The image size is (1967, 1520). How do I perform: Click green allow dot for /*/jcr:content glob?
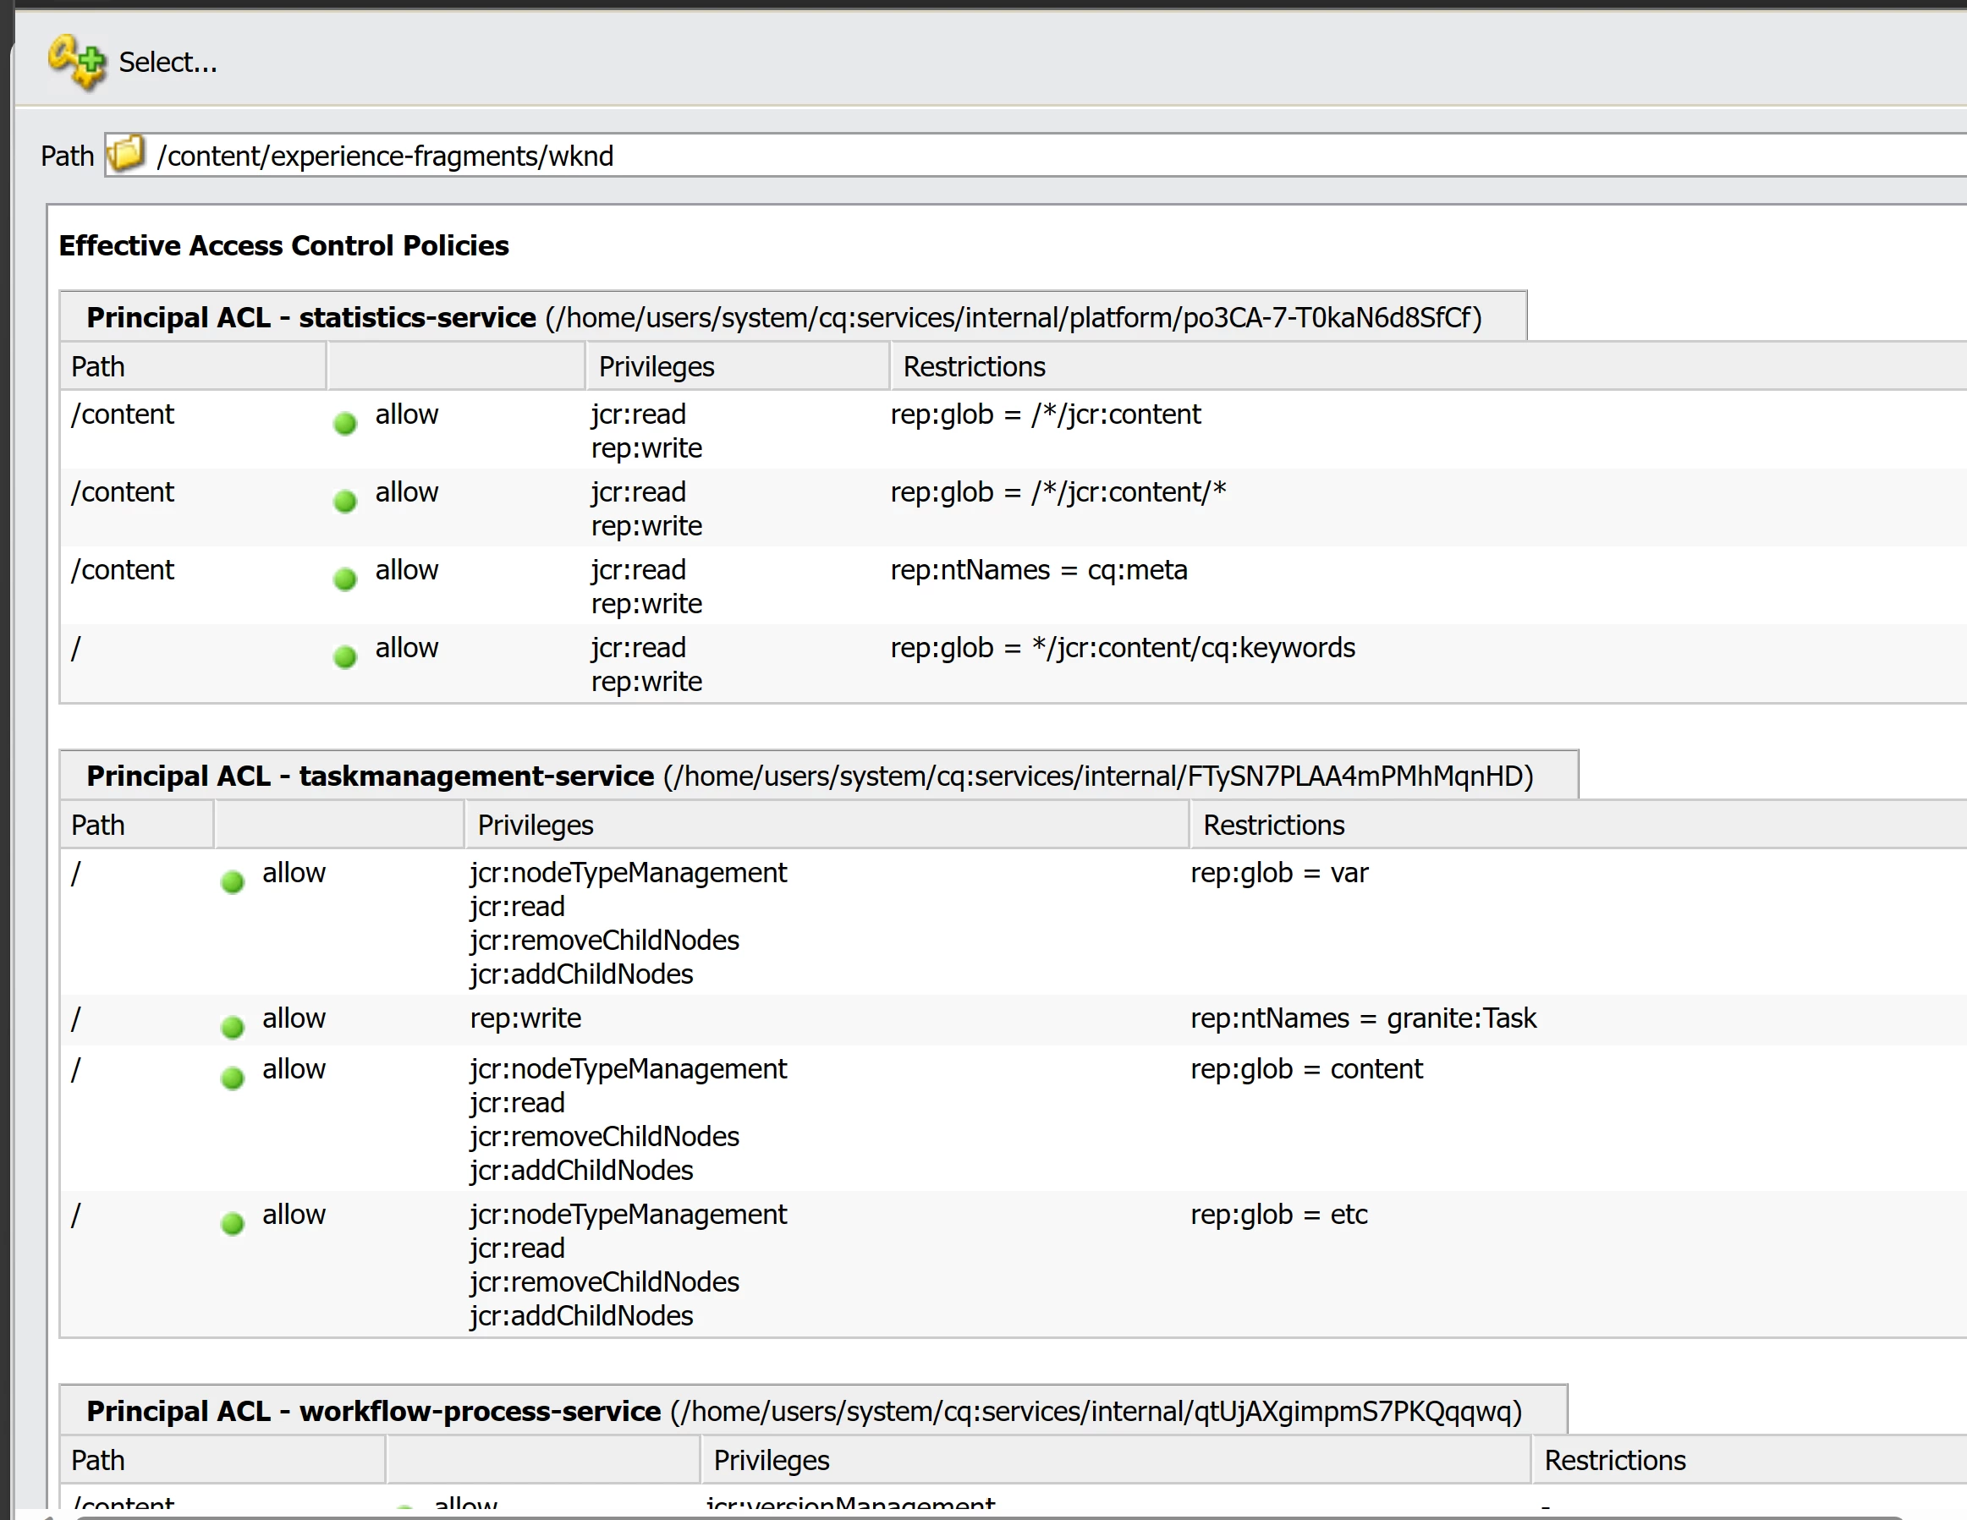pos(345,422)
